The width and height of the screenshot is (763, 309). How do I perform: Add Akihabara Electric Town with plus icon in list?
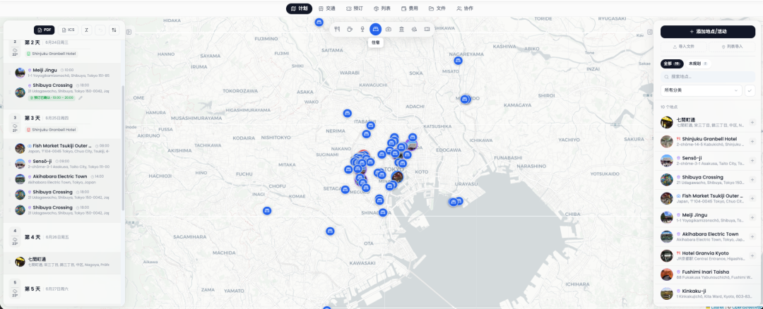point(752,236)
